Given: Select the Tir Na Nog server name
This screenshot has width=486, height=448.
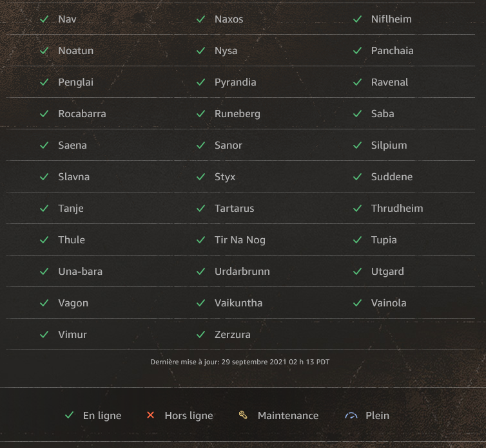Looking at the screenshot, I should point(240,240).
